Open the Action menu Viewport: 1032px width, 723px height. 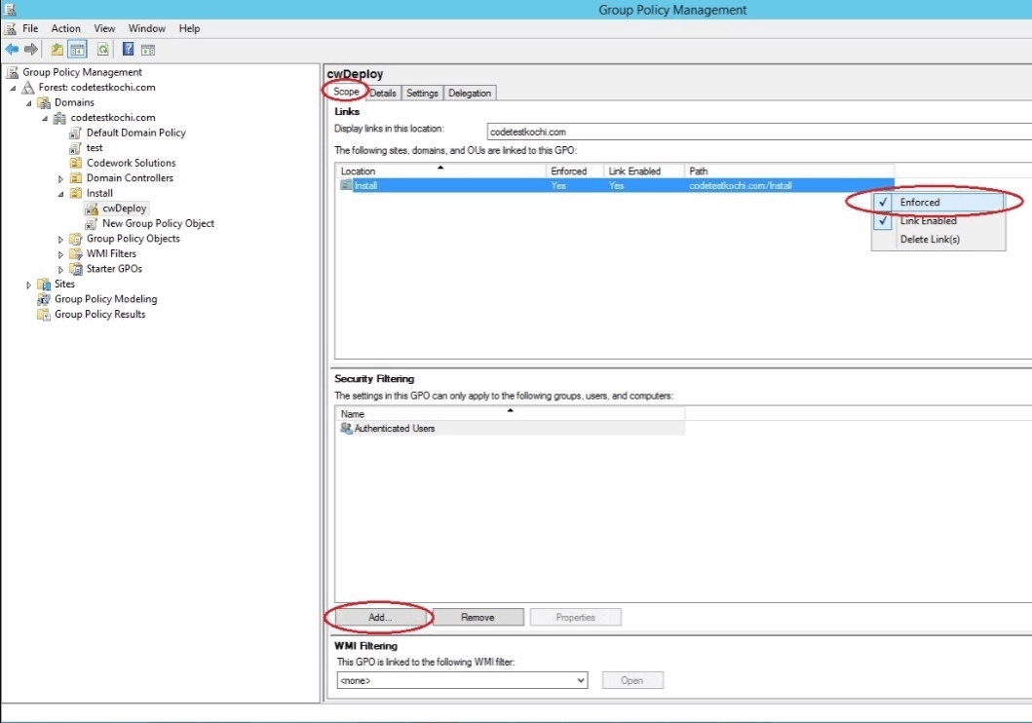point(66,29)
